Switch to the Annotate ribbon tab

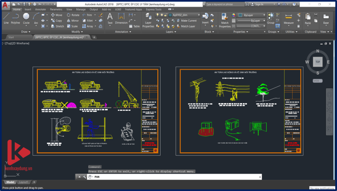click(x=40, y=9)
